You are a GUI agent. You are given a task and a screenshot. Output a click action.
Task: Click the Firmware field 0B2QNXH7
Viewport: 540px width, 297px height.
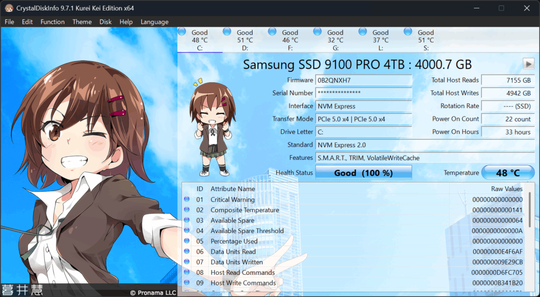pyautogui.click(x=364, y=80)
